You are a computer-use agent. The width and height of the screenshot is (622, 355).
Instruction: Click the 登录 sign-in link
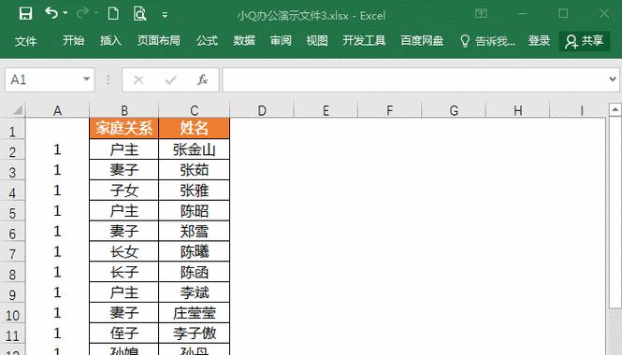point(539,40)
